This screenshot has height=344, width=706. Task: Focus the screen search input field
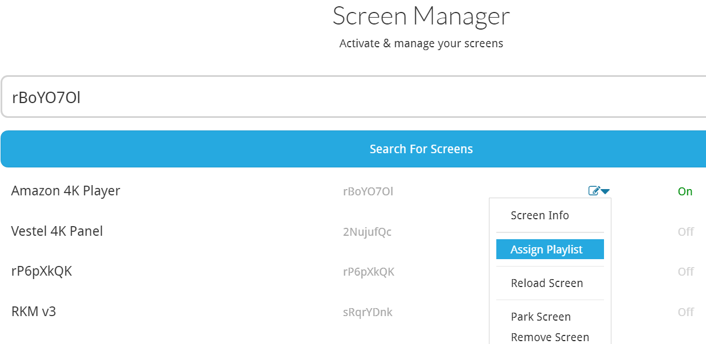pyautogui.click(x=353, y=97)
